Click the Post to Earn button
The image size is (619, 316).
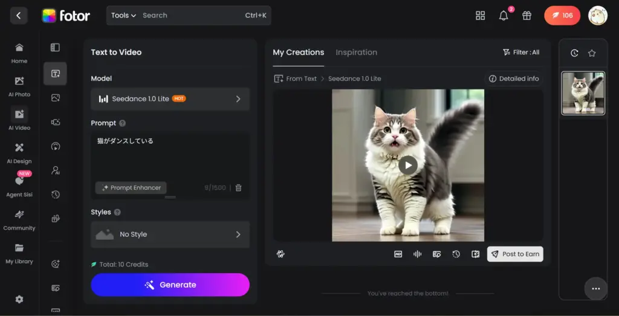[515, 254]
